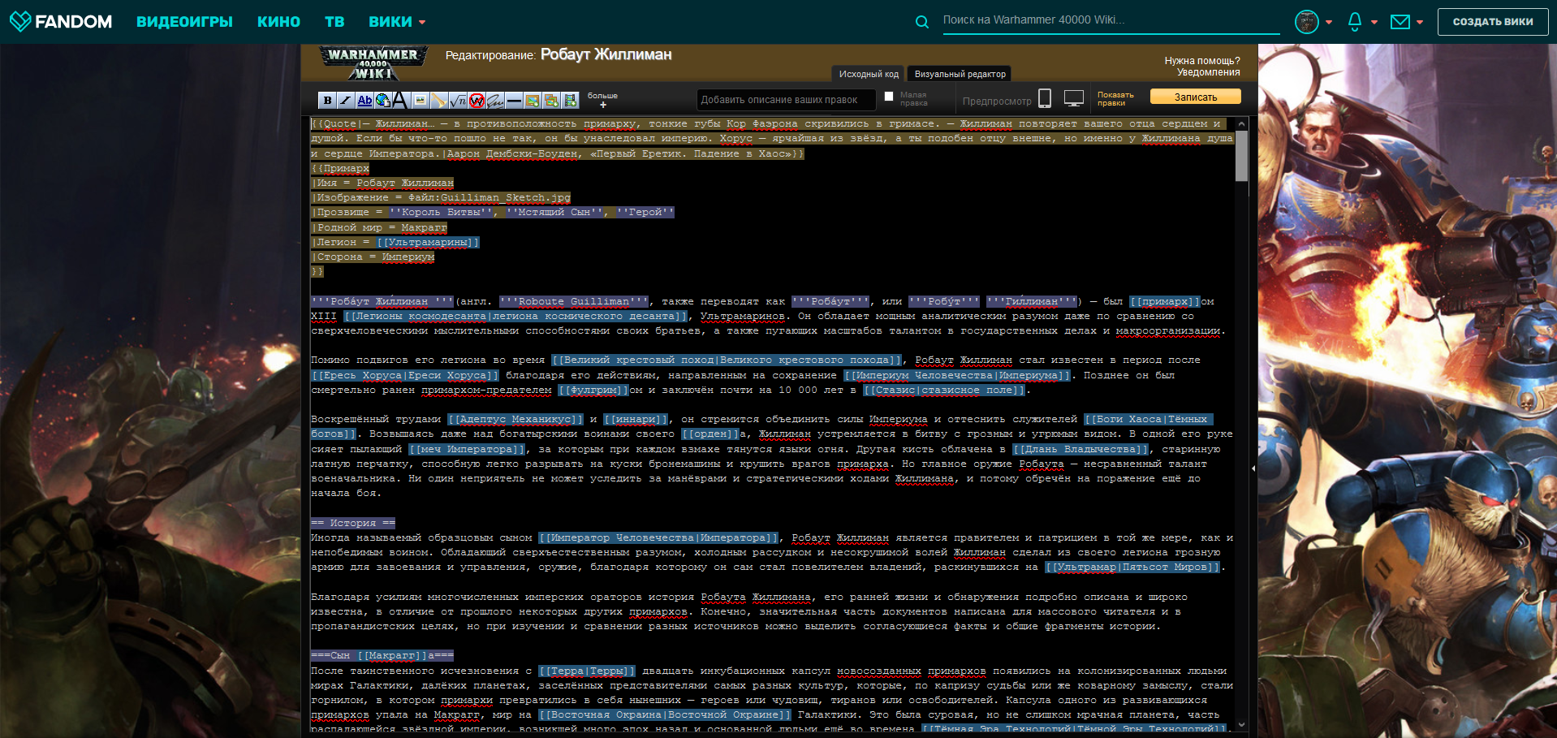Place cursor on '== История ==' heading
This screenshot has height=738, width=1557.
click(x=353, y=523)
